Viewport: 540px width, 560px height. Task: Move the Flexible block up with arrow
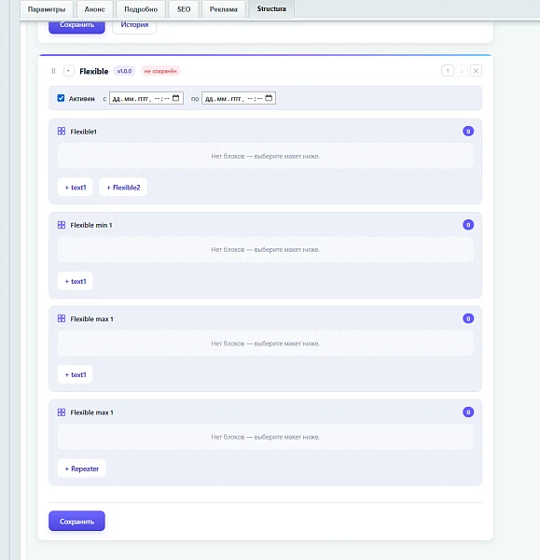[x=448, y=71]
